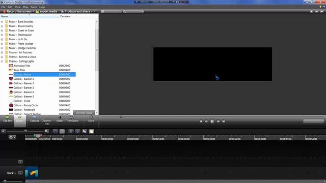The width and height of the screenshot is (326, 183).
Task: Select the Animated Title library item
Action: click(x=22, y=66)
